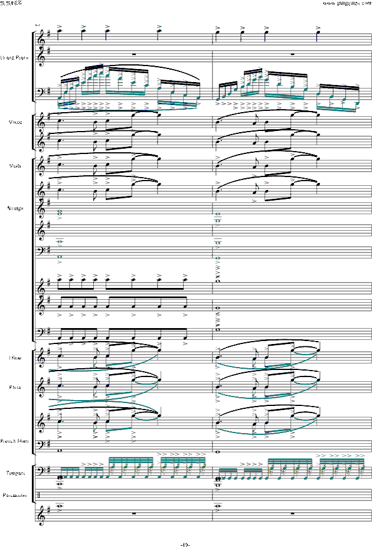Click the Viola instrument label

click(x=16, y=166)
